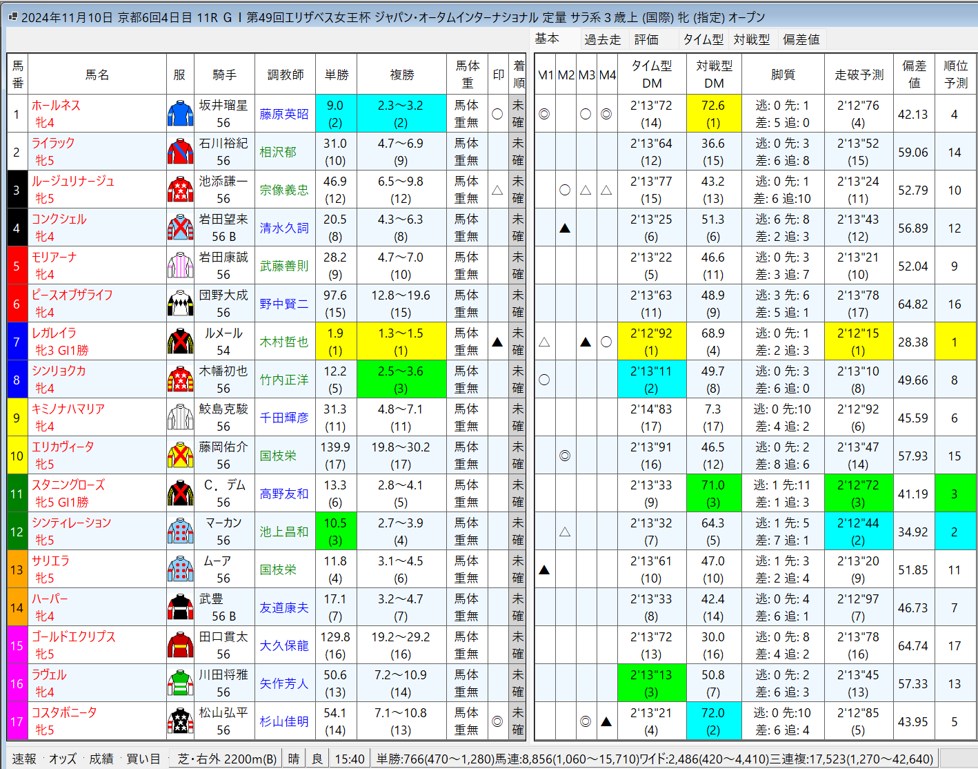Open オッズ from the bottom bar
The image size is (978, 769).
(x=63, y=759)
